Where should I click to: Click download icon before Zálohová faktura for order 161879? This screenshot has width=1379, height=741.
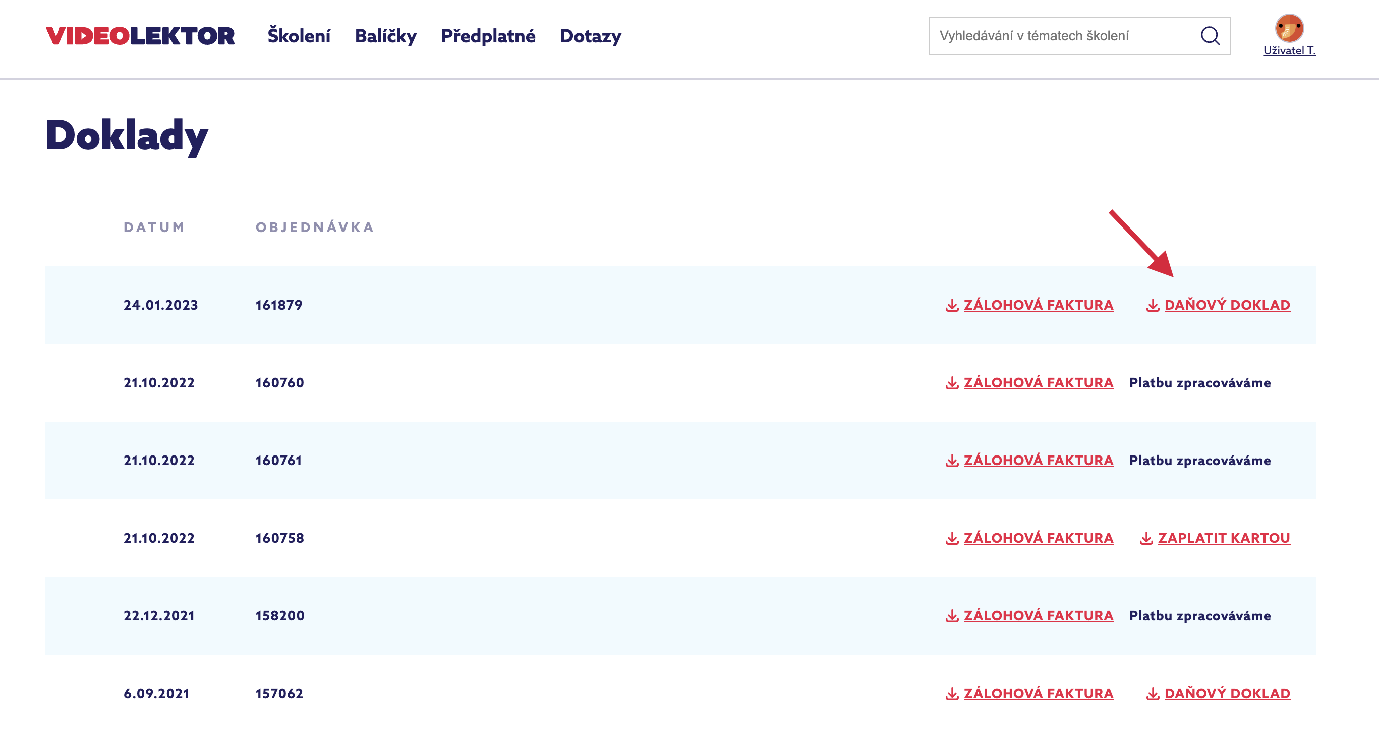952,305
